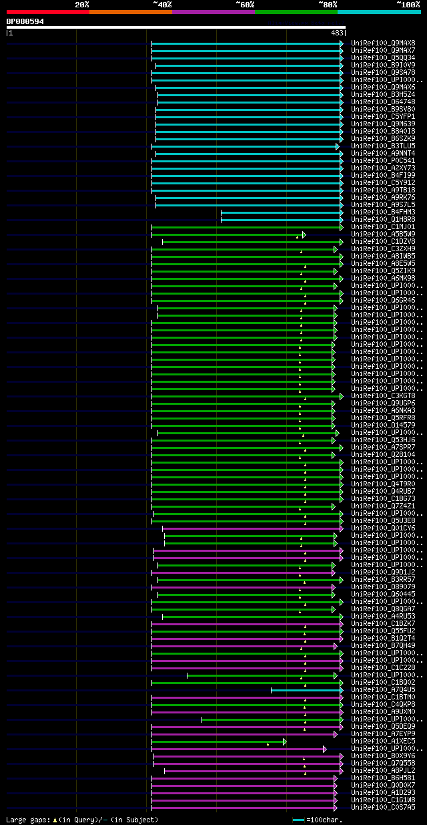Image resolution: width=427 pixels, height=825 pixels.
Task: Click the purple alignment bar for Q01CY6
Action: (x=252, y=528)
